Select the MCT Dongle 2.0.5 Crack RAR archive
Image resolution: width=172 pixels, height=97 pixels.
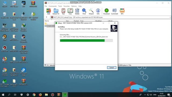pos(24,50)
